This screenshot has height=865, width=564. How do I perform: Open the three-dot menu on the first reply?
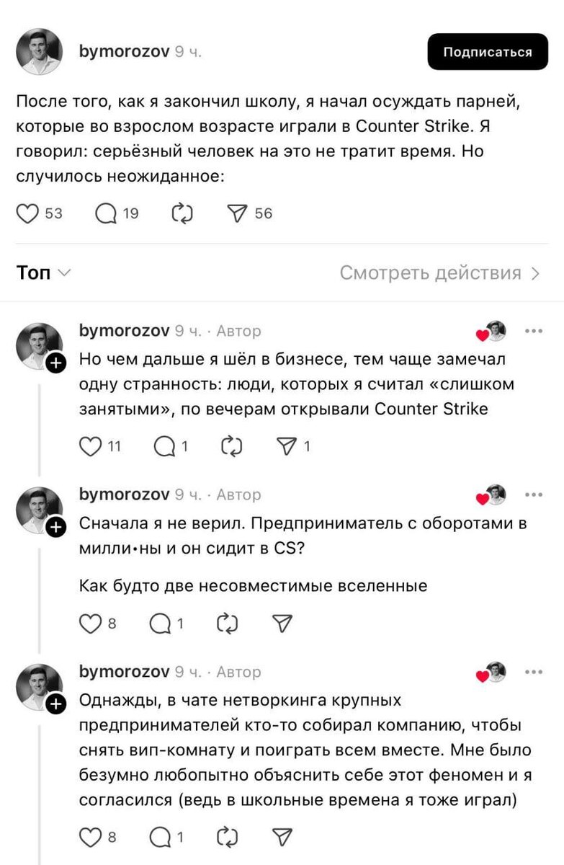pyautogui.click(x=534, y=330)
